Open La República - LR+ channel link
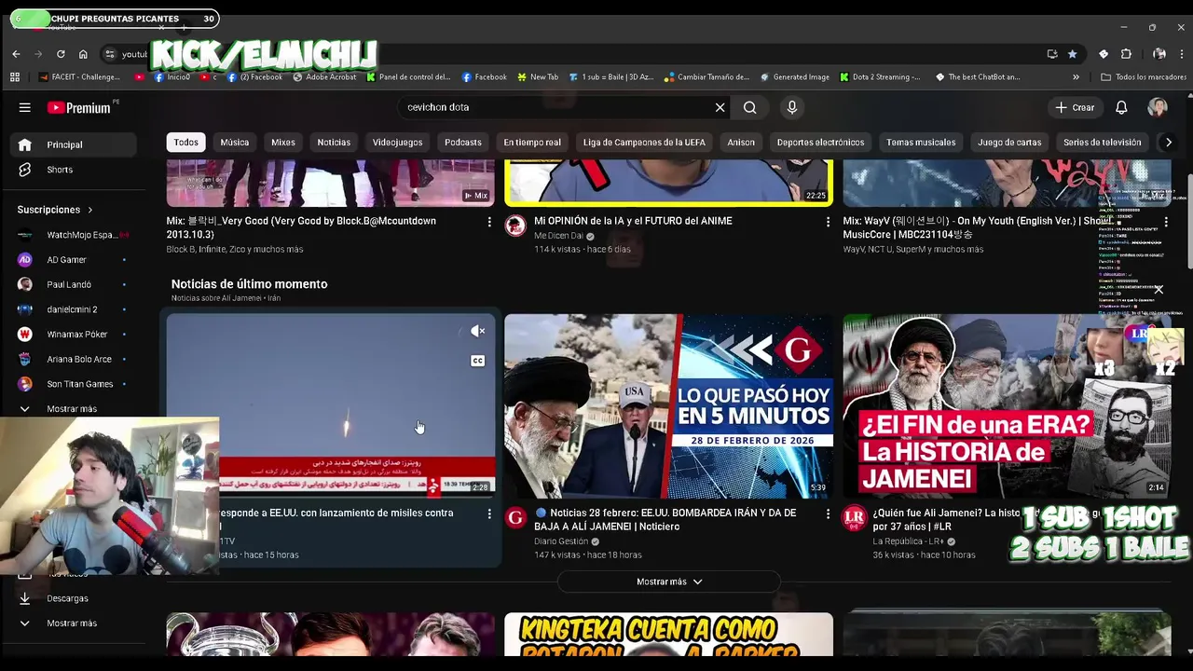The height and width of the screenshot is (671, 1193). (x=908, y=541)
